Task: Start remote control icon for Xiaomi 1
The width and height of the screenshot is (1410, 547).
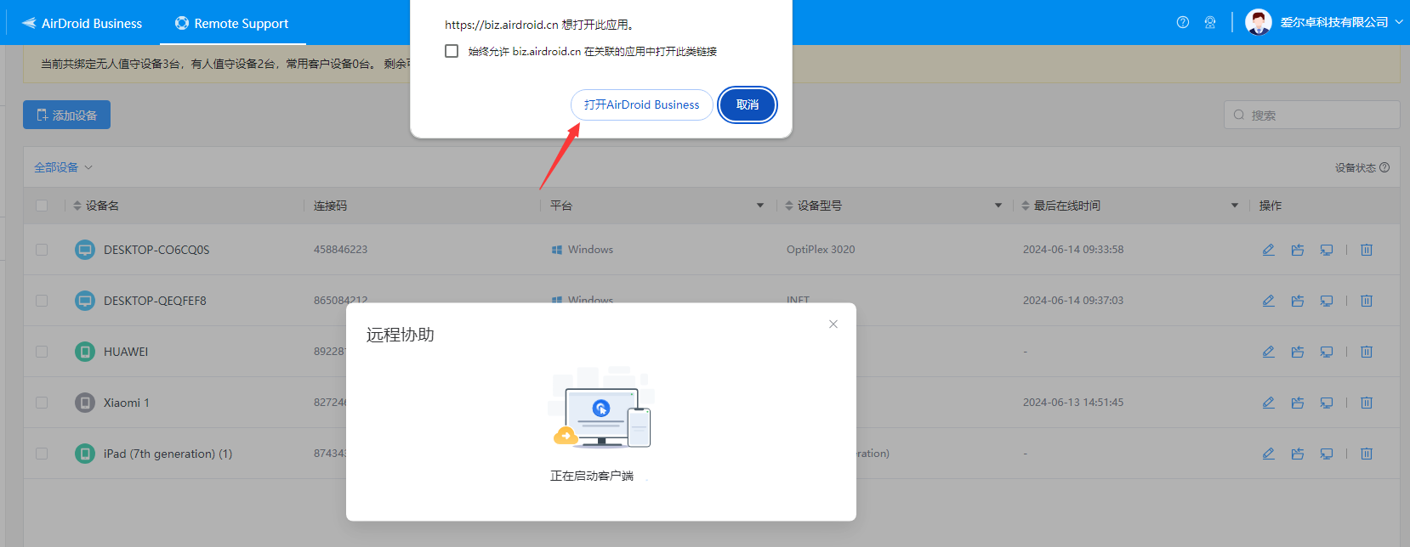Action: click(1326, 403)
